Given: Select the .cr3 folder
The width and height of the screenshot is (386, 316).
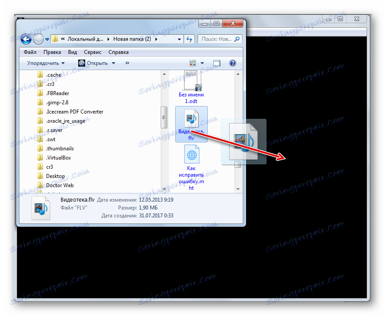Looking at the screenshot, I should (x=50, y=84).
